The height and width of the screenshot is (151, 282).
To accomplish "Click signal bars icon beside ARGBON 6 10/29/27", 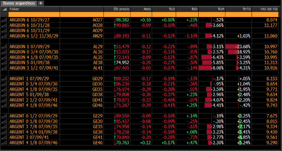I will point(5,20).
